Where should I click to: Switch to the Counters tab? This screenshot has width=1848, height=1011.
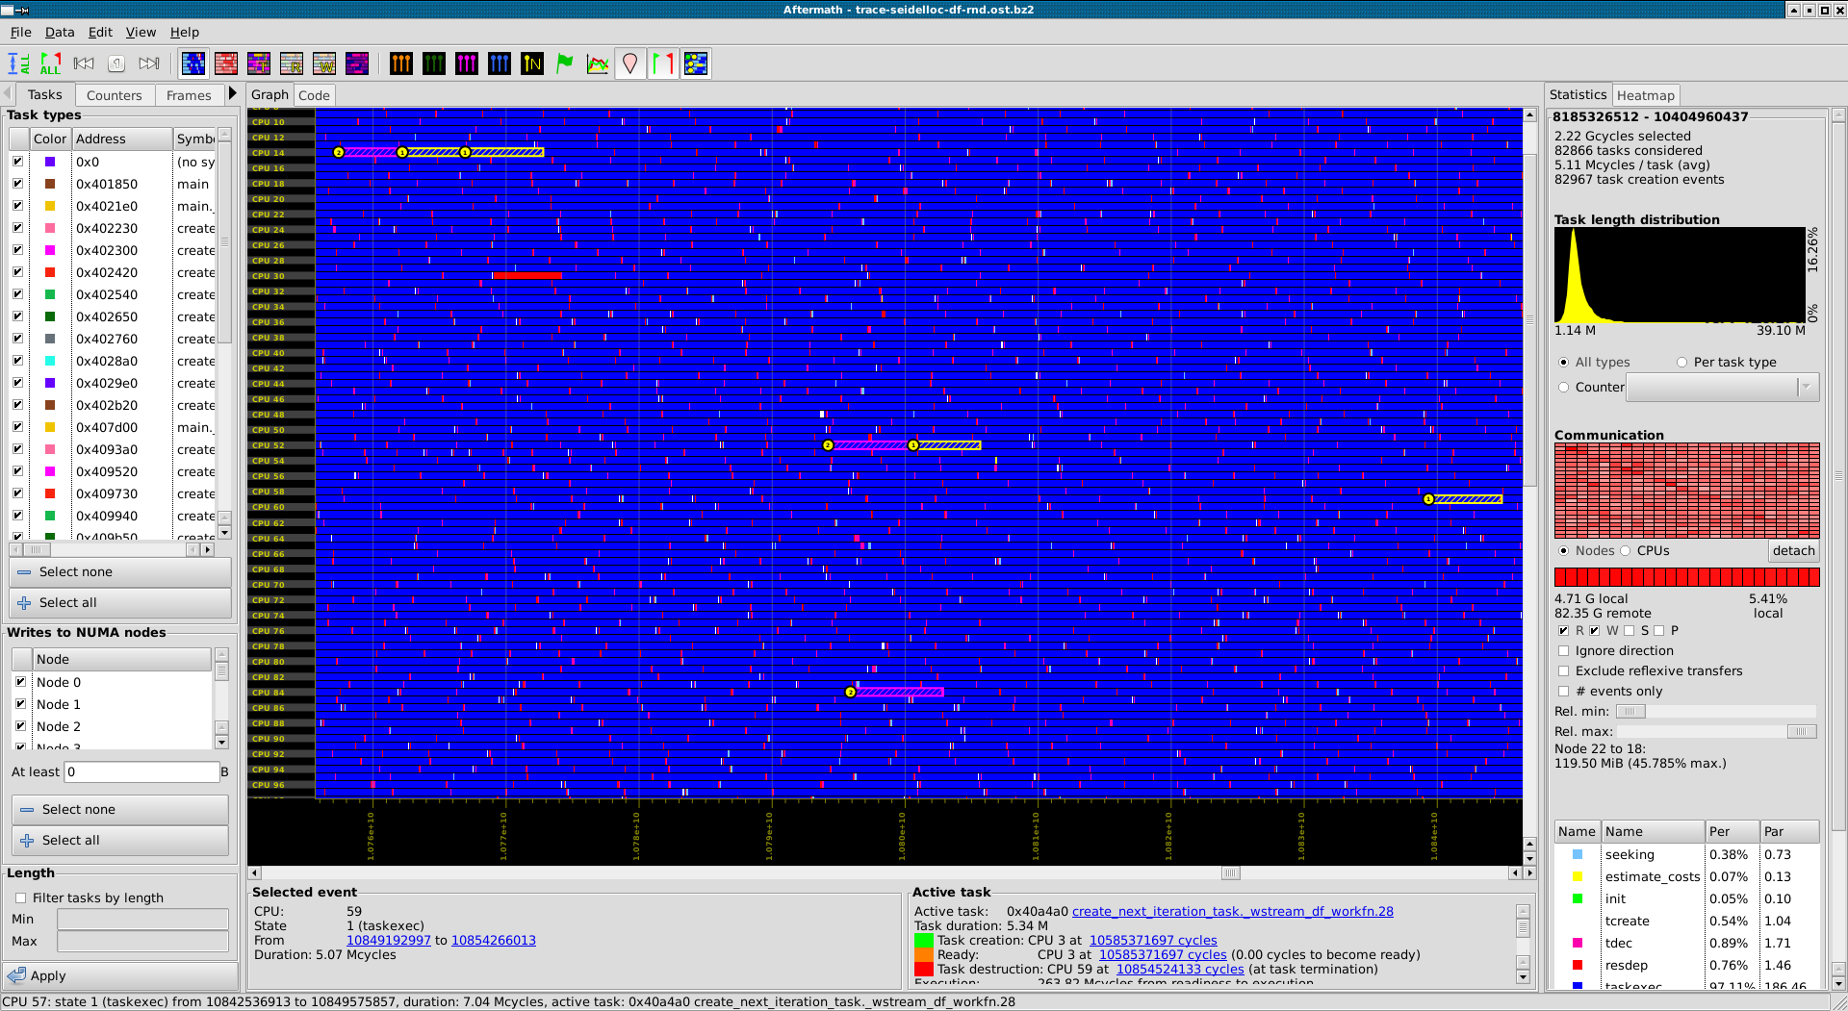(114, 95)
